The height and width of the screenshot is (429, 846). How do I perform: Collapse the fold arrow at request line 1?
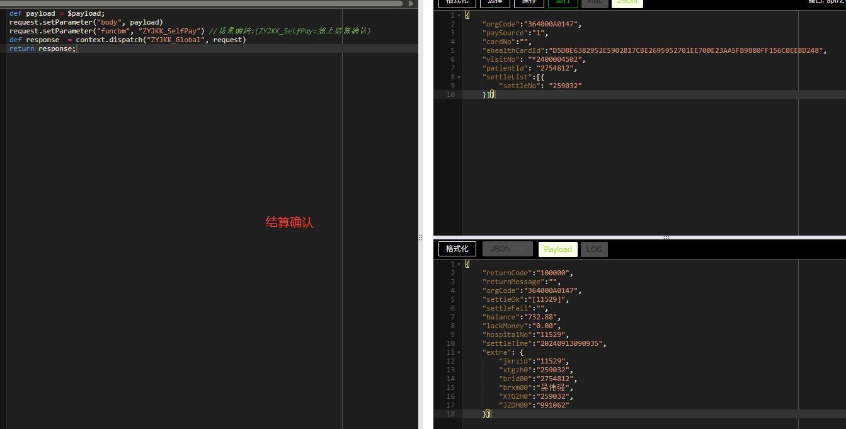tap(459, 15)
